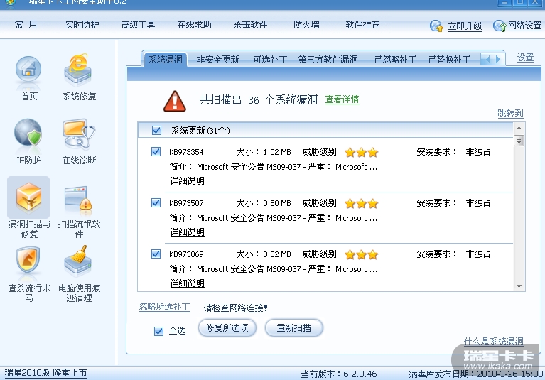Viewport: 545px width, 380px height.
Task: Click the left tab scroll arrow
Action: click(x=487, y=60)
